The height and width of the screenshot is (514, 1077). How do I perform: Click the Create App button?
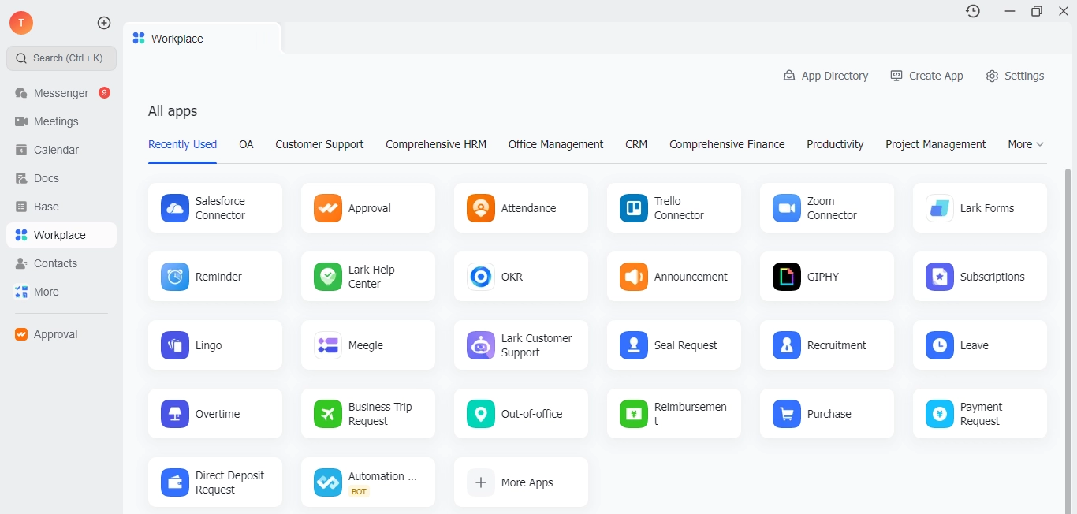[926, 76]
